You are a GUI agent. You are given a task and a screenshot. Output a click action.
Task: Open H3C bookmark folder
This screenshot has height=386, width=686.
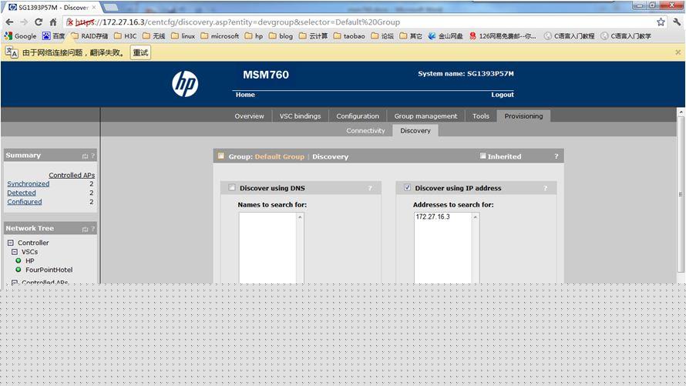(x=125, y=36)
